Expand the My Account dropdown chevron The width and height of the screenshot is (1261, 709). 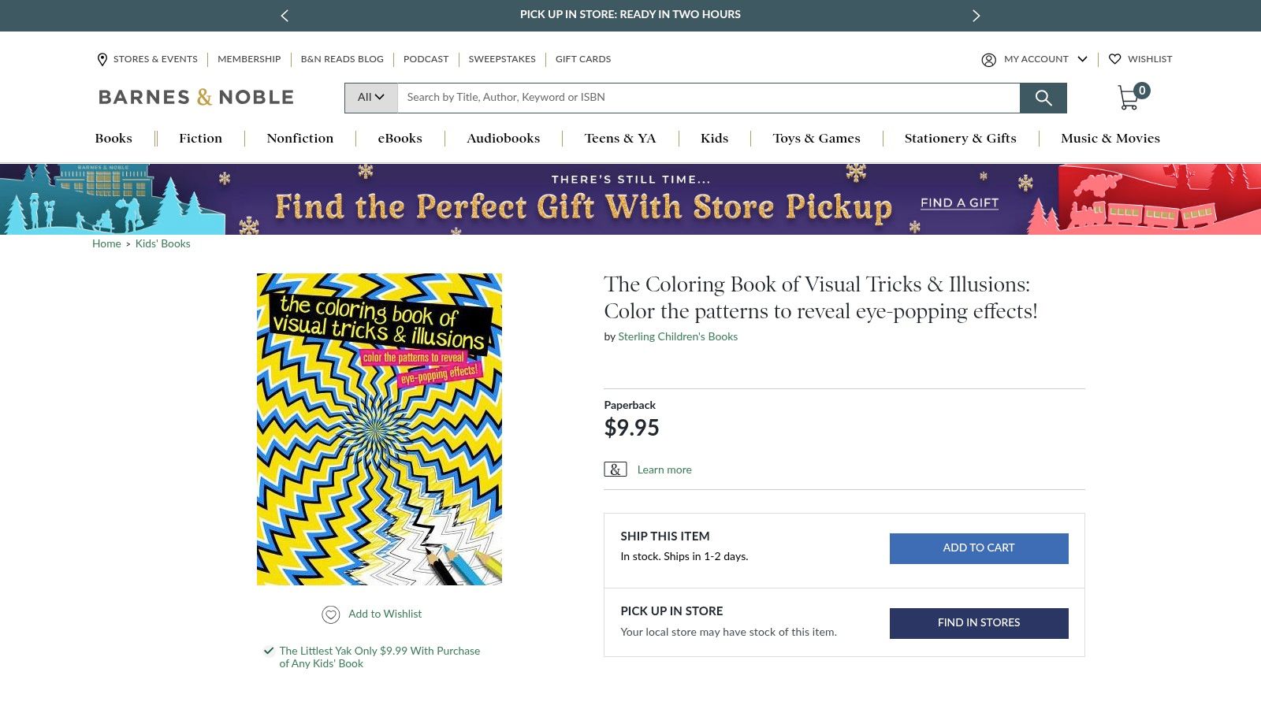[x=1083, y=59]
